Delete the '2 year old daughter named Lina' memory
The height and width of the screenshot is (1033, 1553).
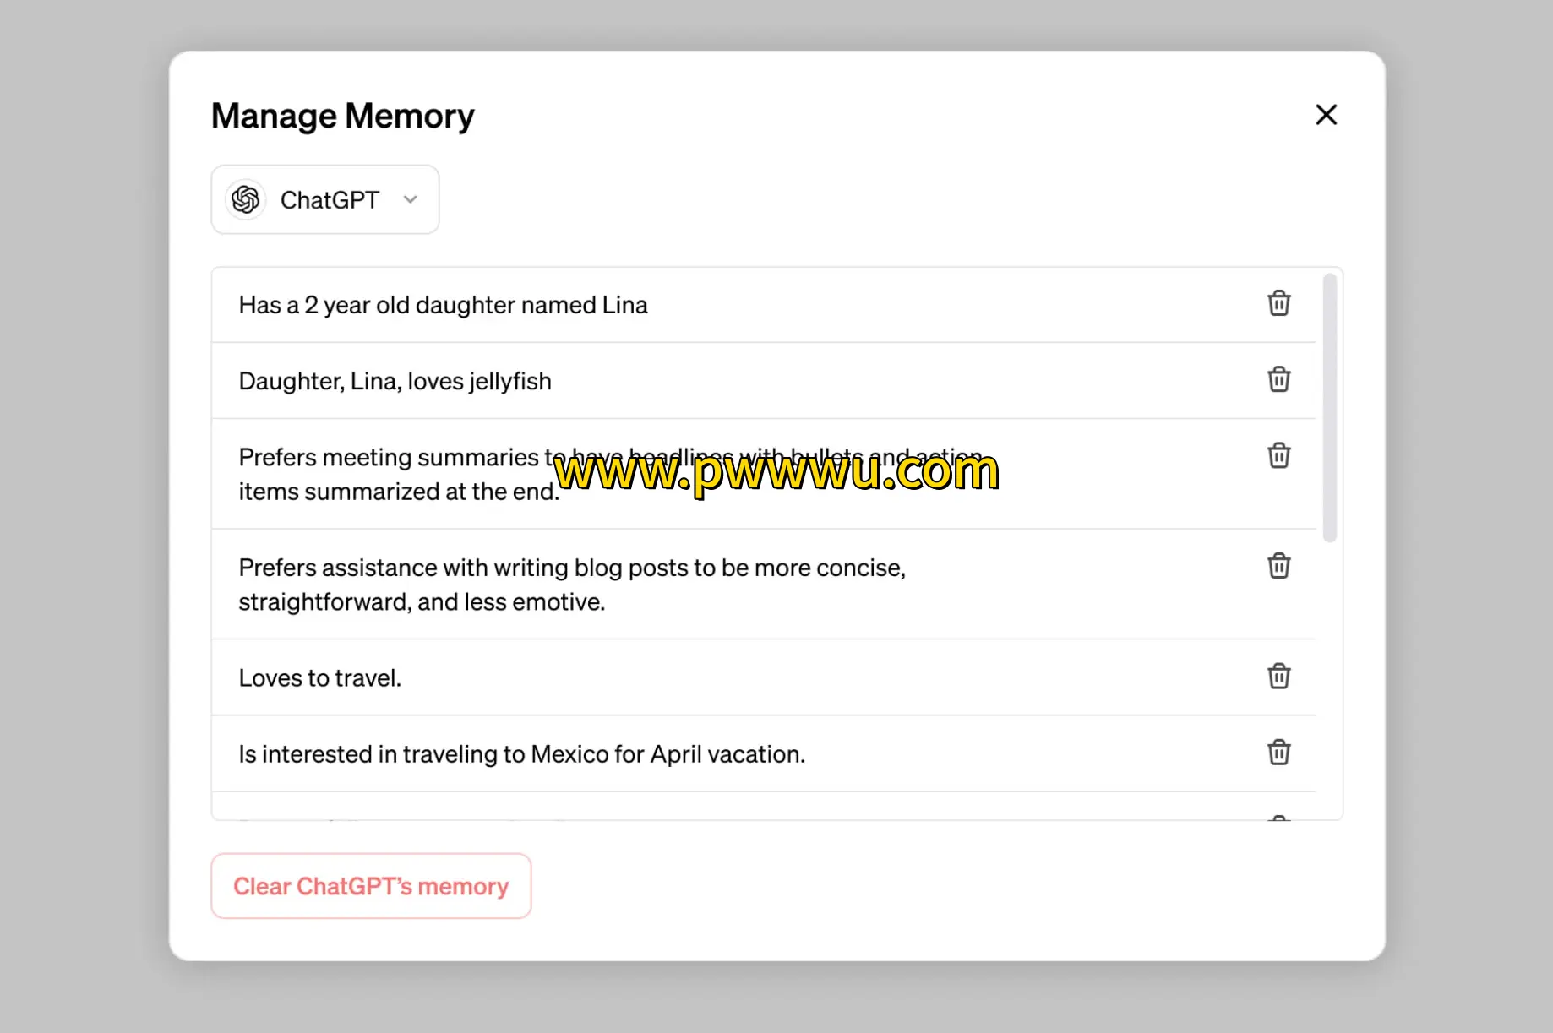pyautogui.click(x=1278, y=303)
